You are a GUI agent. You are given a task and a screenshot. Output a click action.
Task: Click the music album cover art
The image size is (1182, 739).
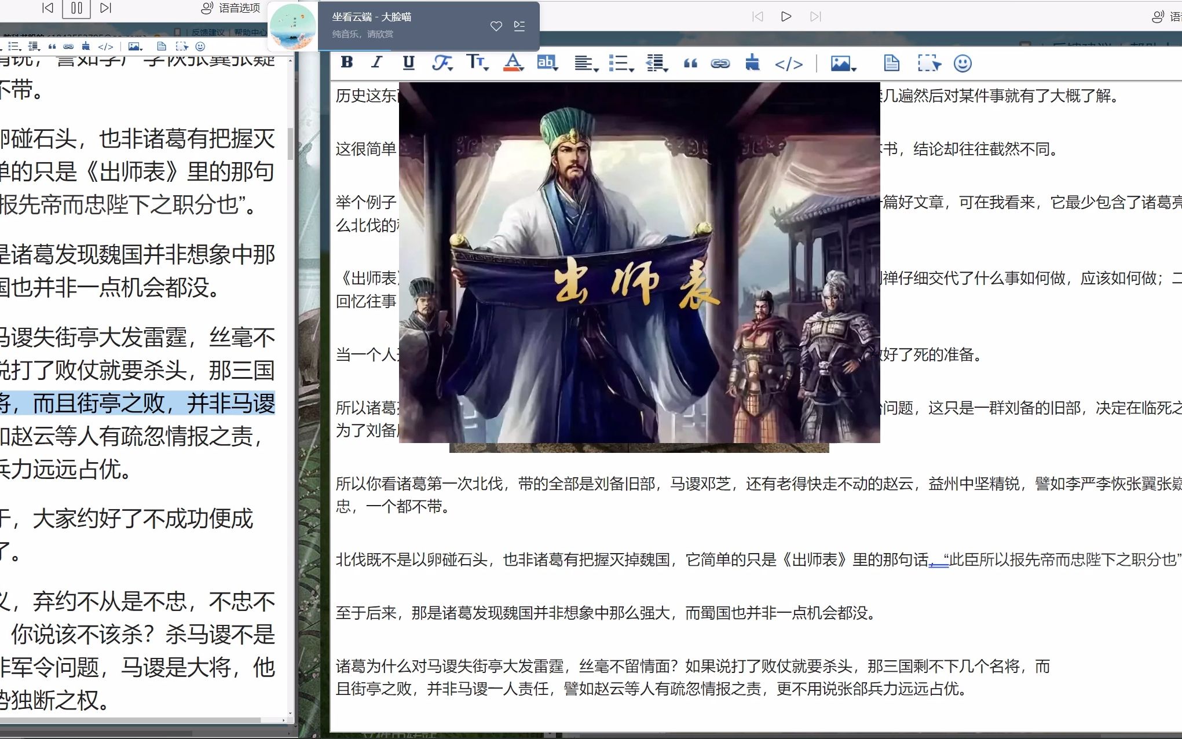pyautogui.click(x=292, y=27)
